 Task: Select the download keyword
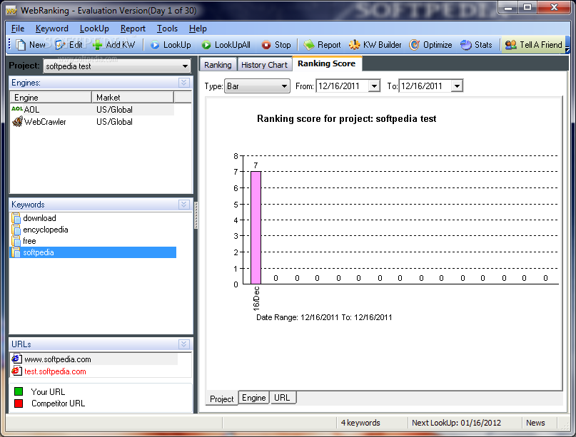[x=39, y=218]
